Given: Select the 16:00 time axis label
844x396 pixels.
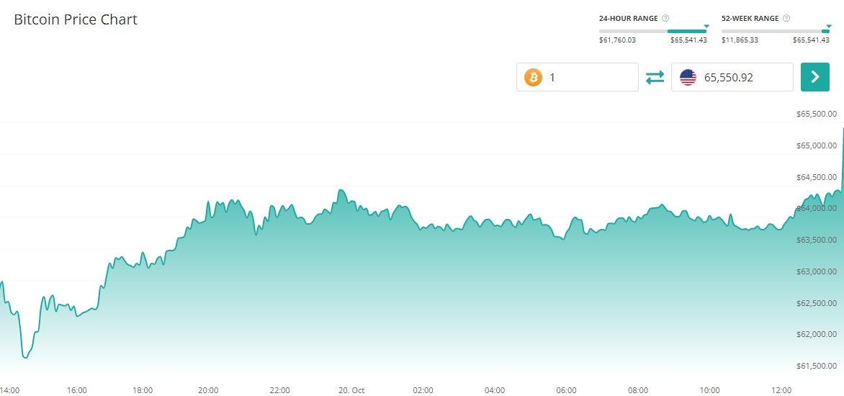Looking at the screenshot, I should pos(77,390).
